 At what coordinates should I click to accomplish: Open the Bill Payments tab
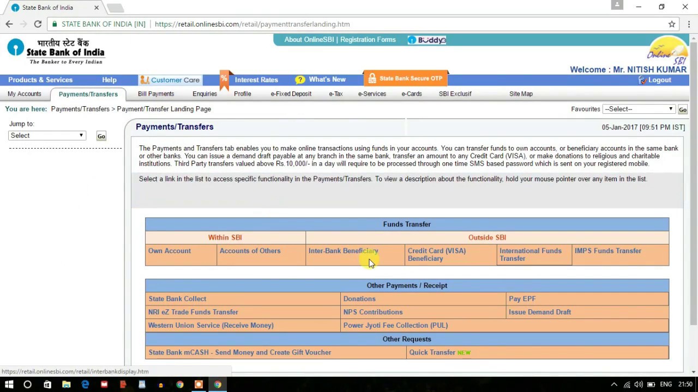coord(156,94)
